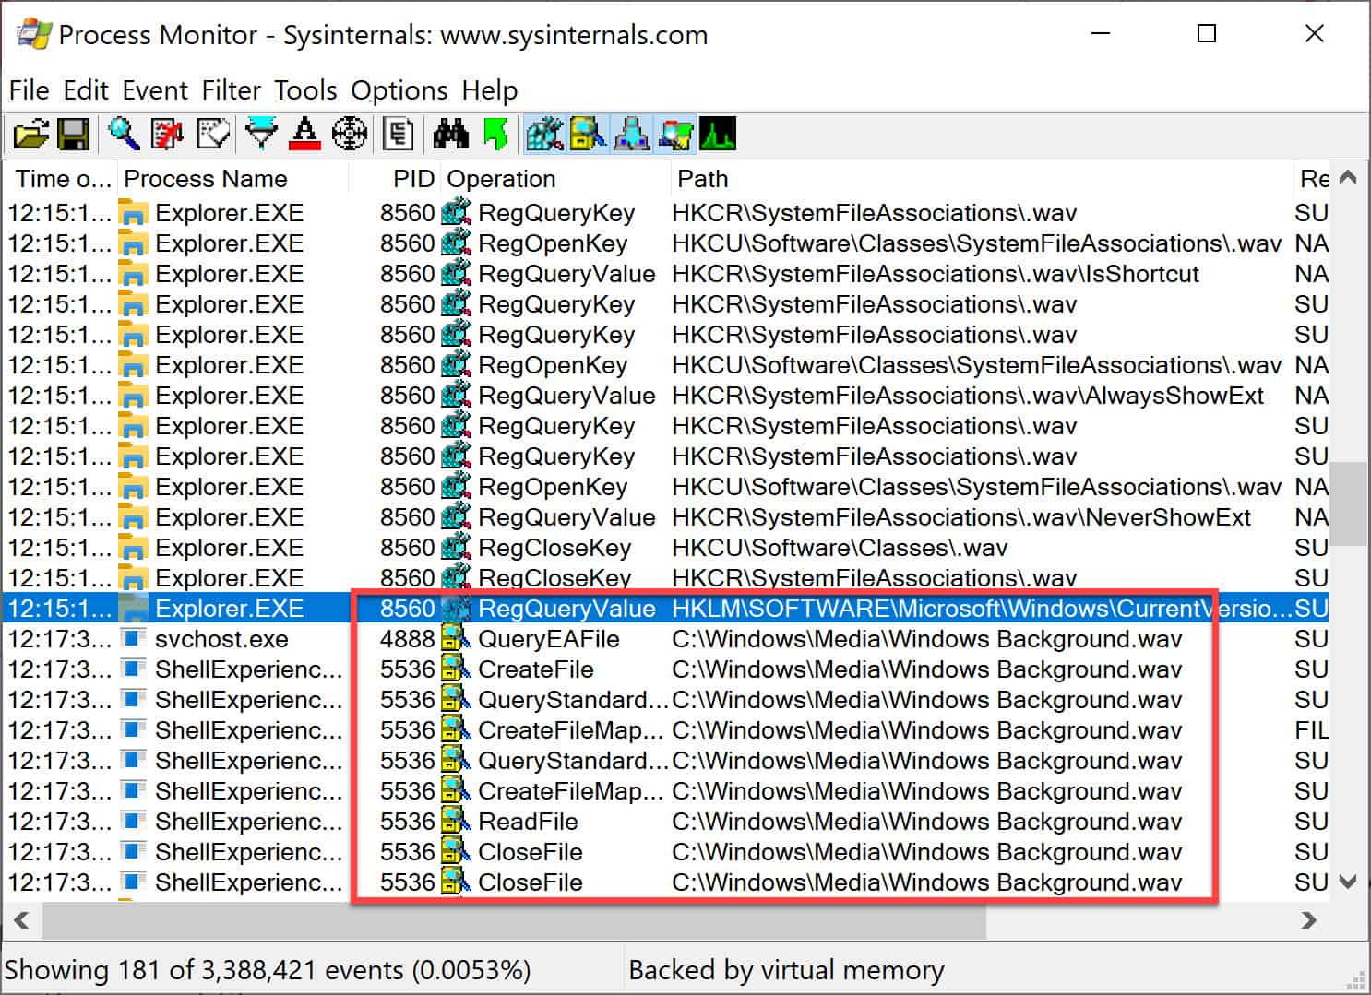Image resolution: width=1371 pixels, height=995 pixels.
Task: Open the Event menu
Action: [155, 90]
